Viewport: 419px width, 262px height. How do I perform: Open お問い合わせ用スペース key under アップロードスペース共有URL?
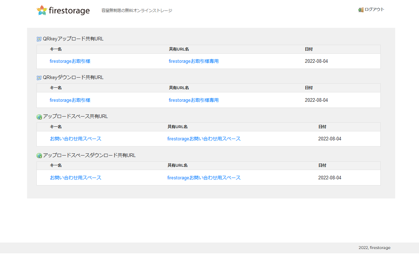click(x=76, y=139)
